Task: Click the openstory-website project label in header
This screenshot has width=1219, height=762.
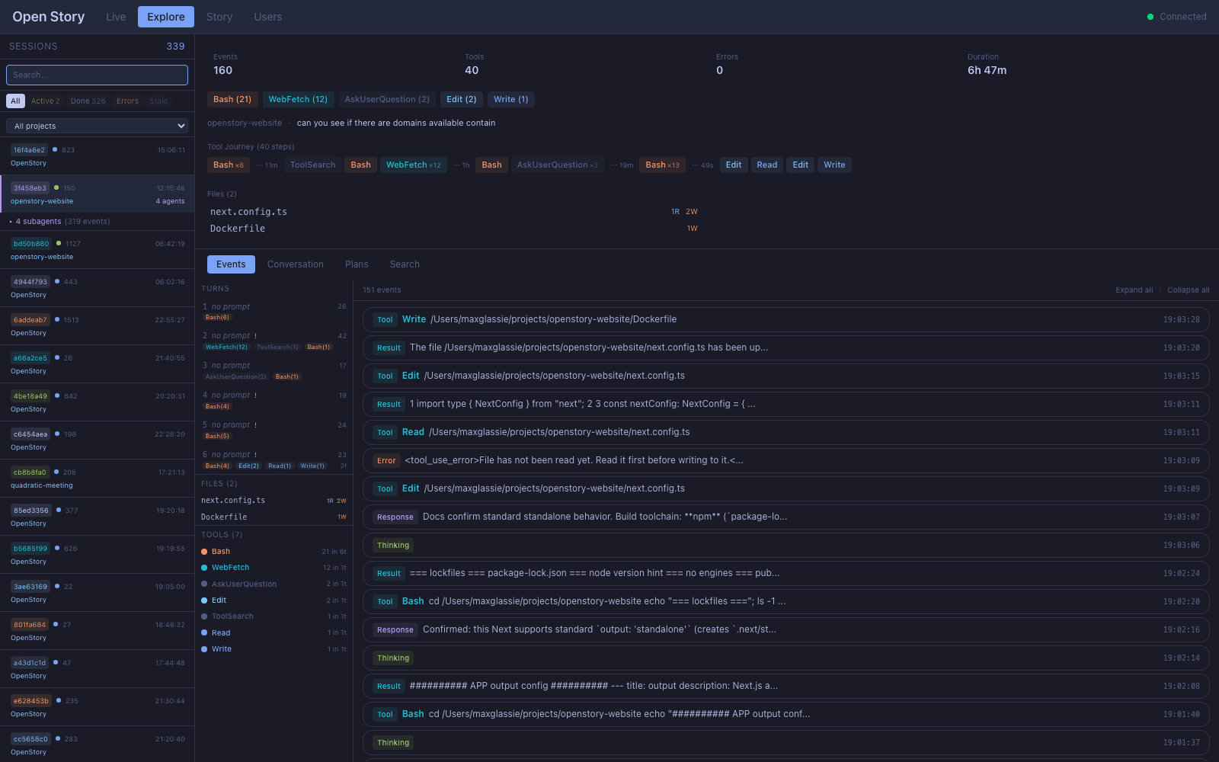Action: point(245,123)
